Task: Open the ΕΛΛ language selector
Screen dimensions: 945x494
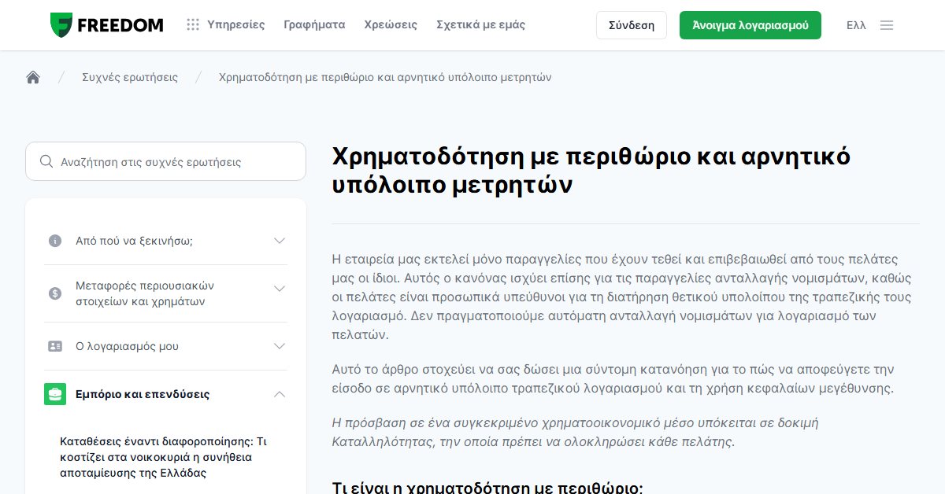Action: 856,25
